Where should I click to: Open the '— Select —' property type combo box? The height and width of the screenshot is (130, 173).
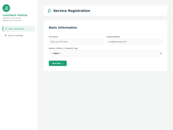pyautogui.click(x=105, y=53)
